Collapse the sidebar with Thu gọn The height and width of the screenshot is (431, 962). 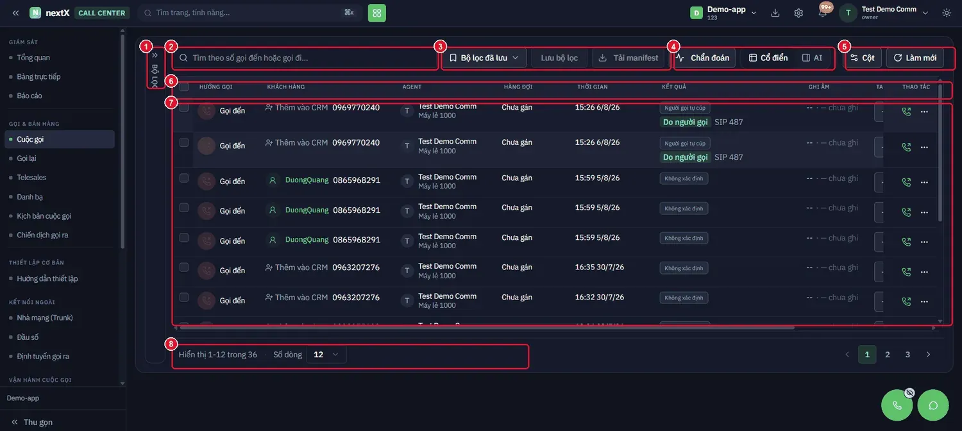32,422
